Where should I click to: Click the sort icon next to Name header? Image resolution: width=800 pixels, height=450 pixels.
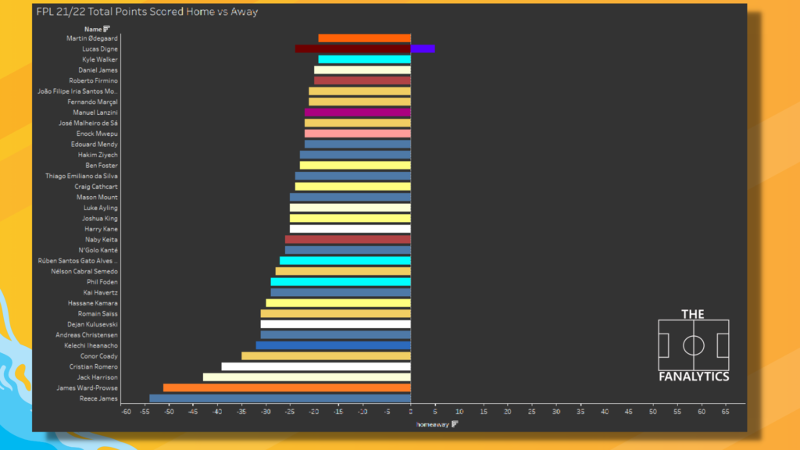click(106, 29)
